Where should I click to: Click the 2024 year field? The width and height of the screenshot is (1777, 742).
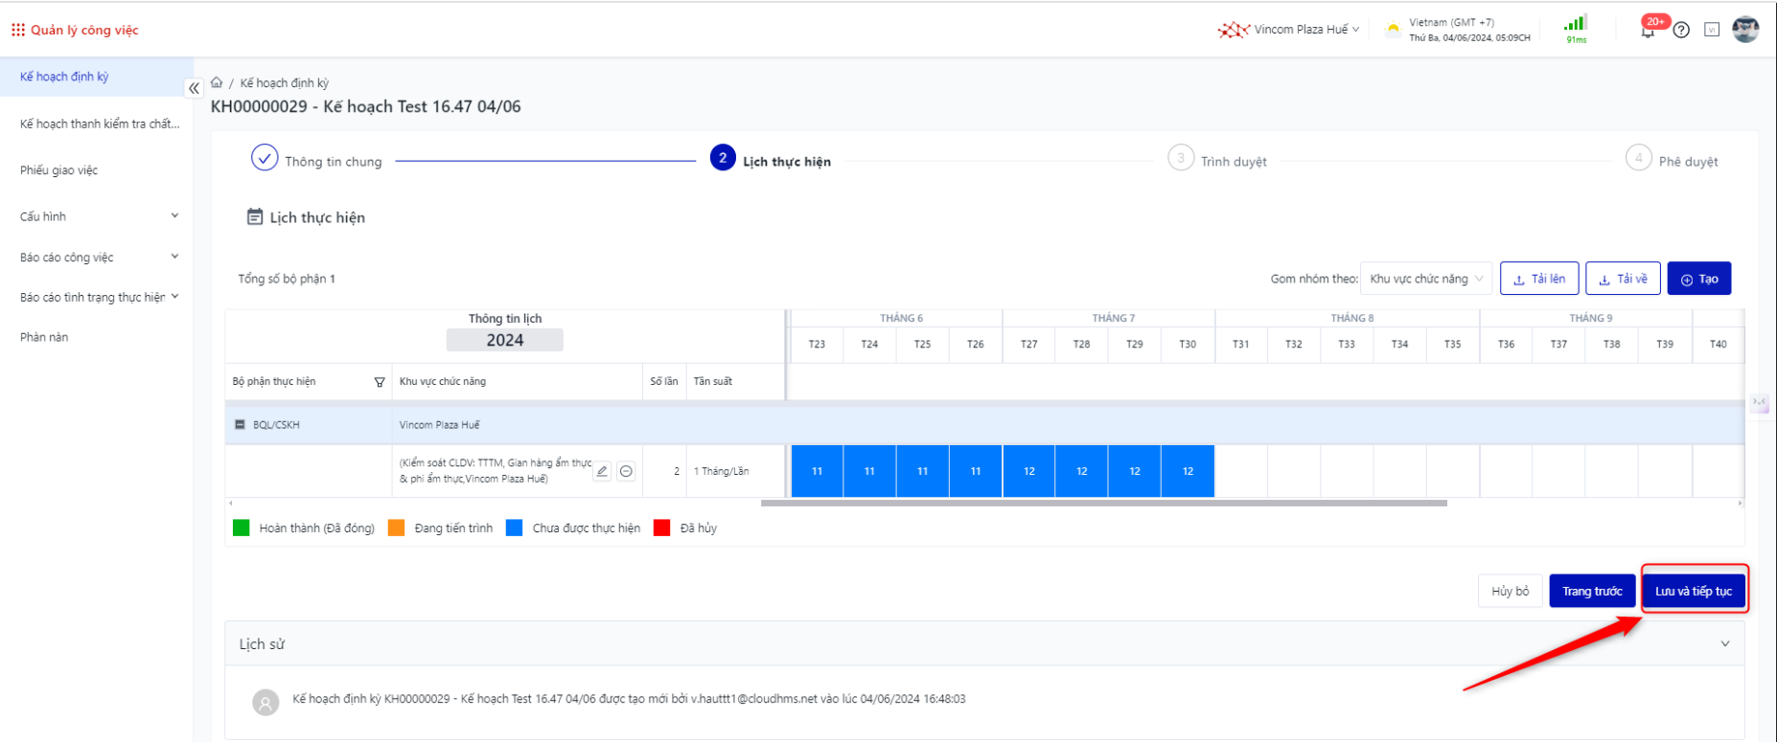504,340
